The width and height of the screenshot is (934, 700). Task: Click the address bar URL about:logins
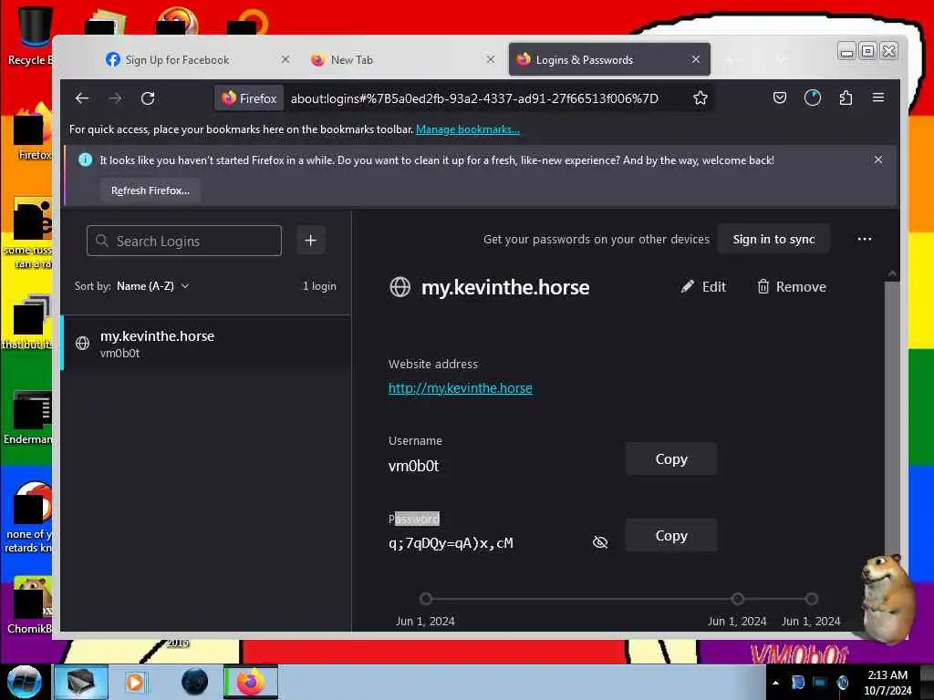474,98
